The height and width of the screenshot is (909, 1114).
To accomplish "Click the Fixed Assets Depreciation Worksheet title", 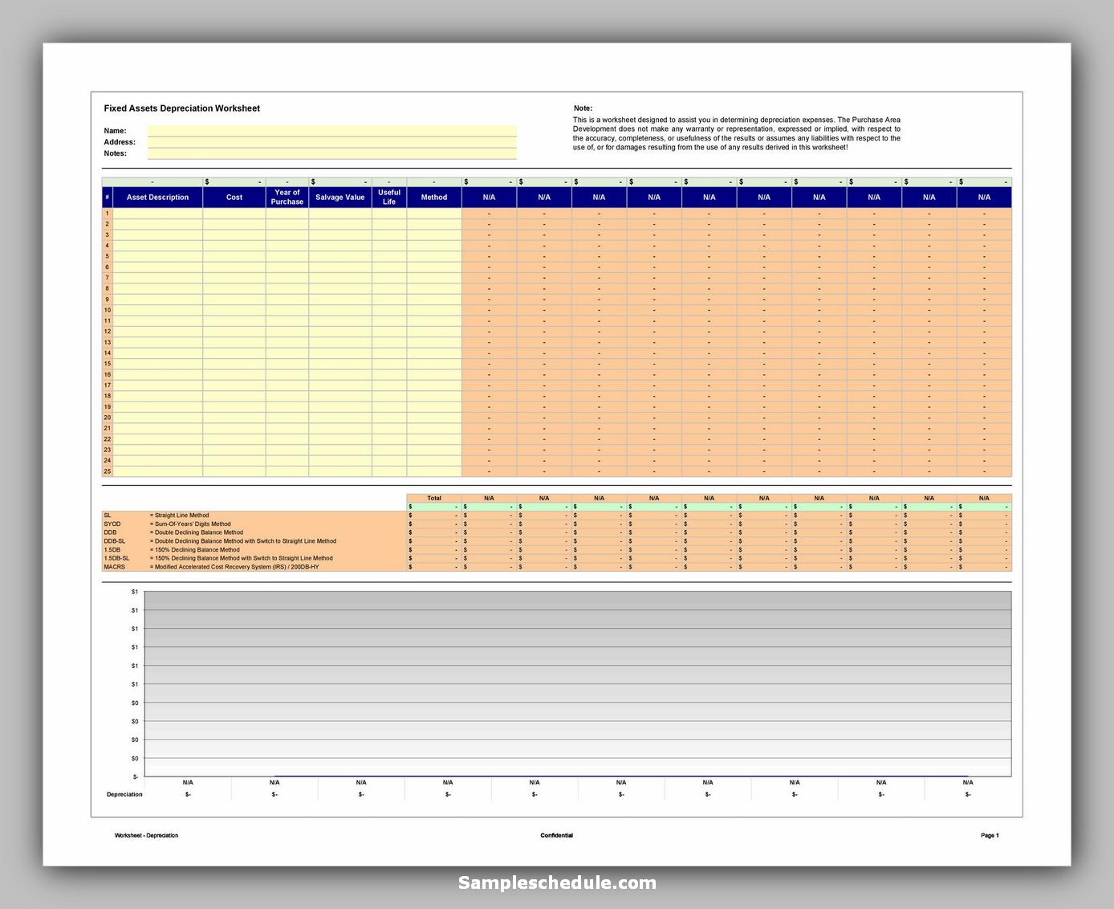I will click(x=181, y=108).
